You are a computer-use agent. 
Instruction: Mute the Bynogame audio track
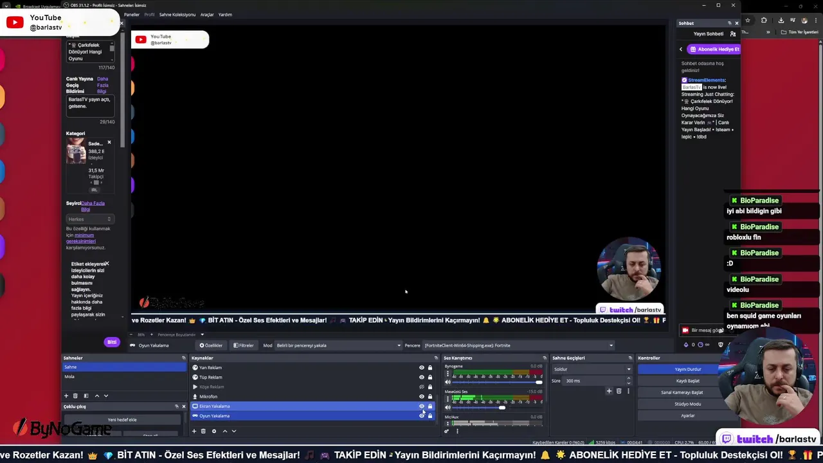tap(448, 382)
